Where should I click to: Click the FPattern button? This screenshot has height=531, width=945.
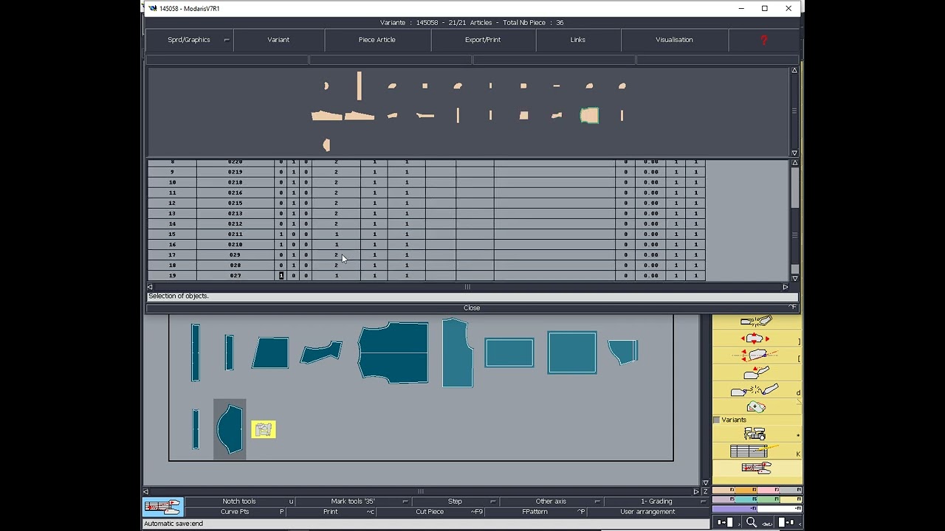pos(535,512)
